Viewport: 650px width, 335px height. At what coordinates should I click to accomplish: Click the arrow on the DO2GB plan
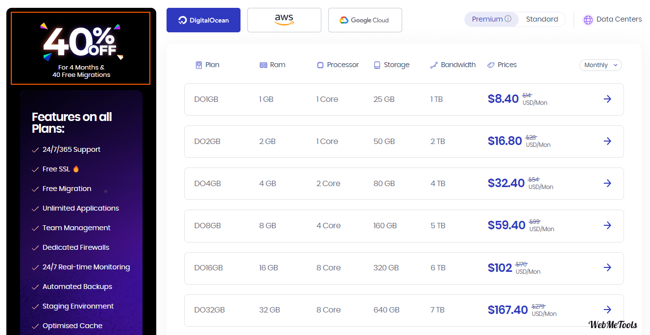click(x=607, y=141)
